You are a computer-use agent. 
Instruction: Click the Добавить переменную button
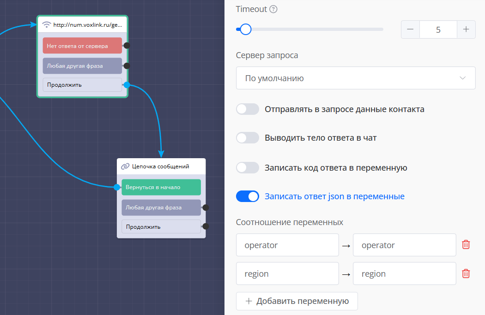coord(297,301)
